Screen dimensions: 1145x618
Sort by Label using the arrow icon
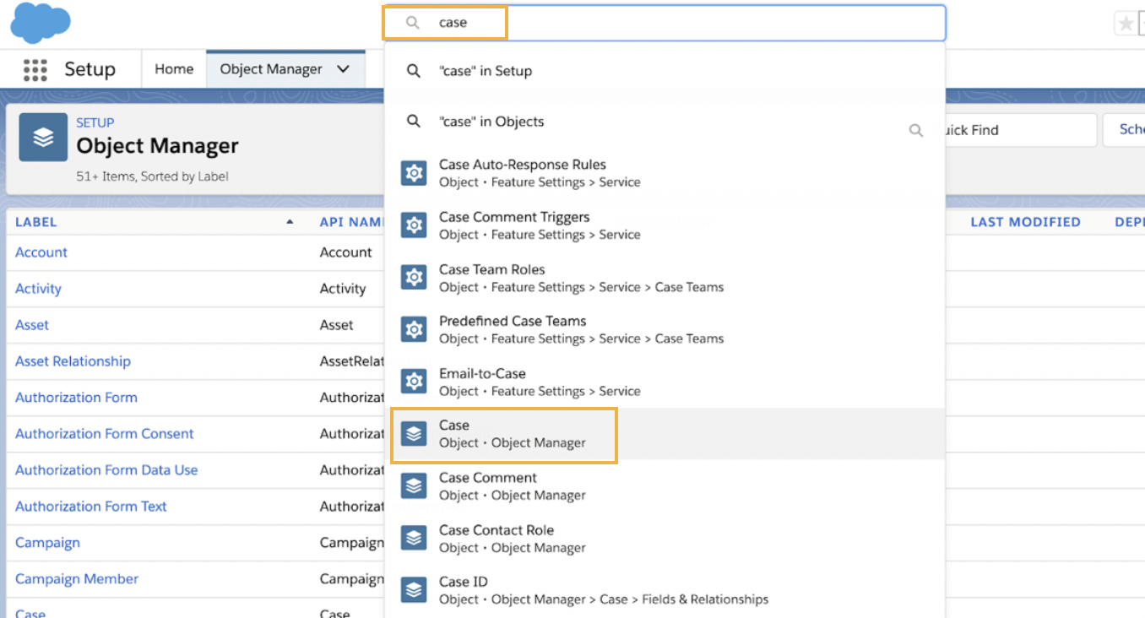pyautogui.click(x=290, y=222)
